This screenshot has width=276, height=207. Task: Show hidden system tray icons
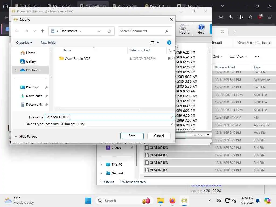(x=210, y=201)
